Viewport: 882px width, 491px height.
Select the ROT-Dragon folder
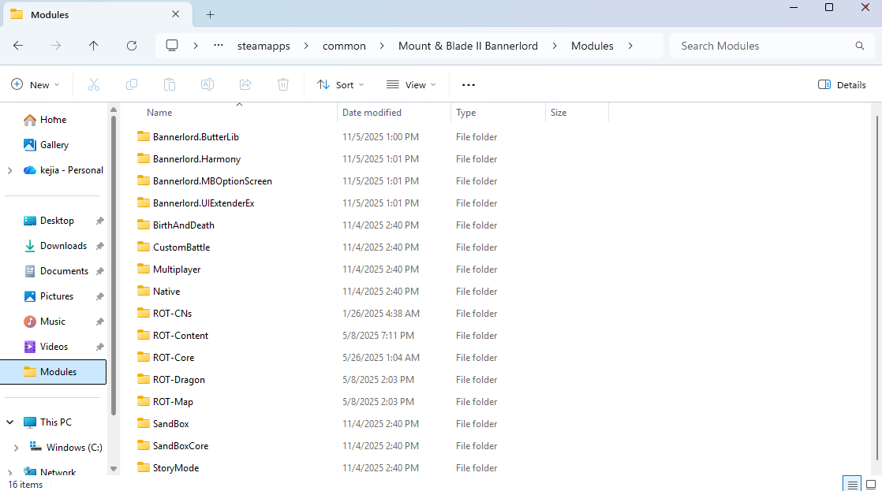[x=178, y=379]
